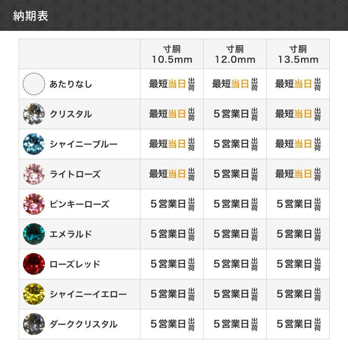The image size is (348, 348).
Task: Choose the Pinky Rose gem icon
Action: (x=34, y=204)
